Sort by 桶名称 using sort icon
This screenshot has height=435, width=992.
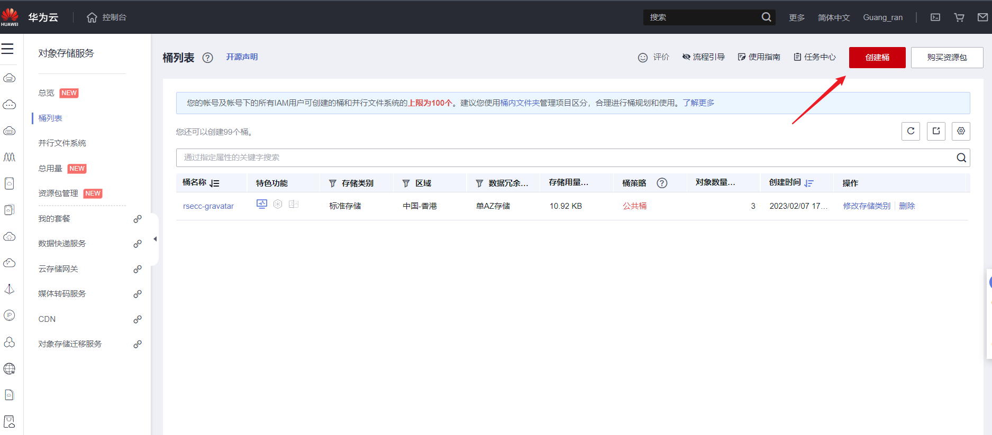(x=214, y=183)
